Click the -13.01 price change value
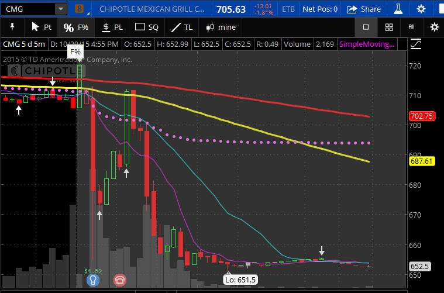 pos(263,6)
